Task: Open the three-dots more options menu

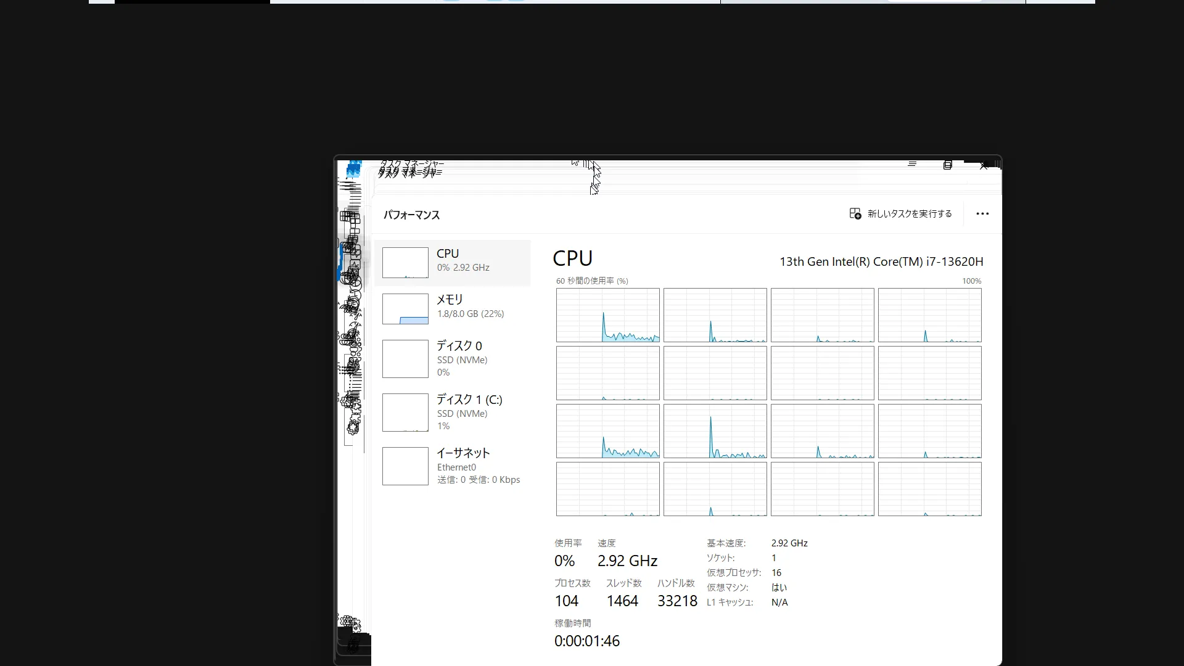Action: (982, 213)
